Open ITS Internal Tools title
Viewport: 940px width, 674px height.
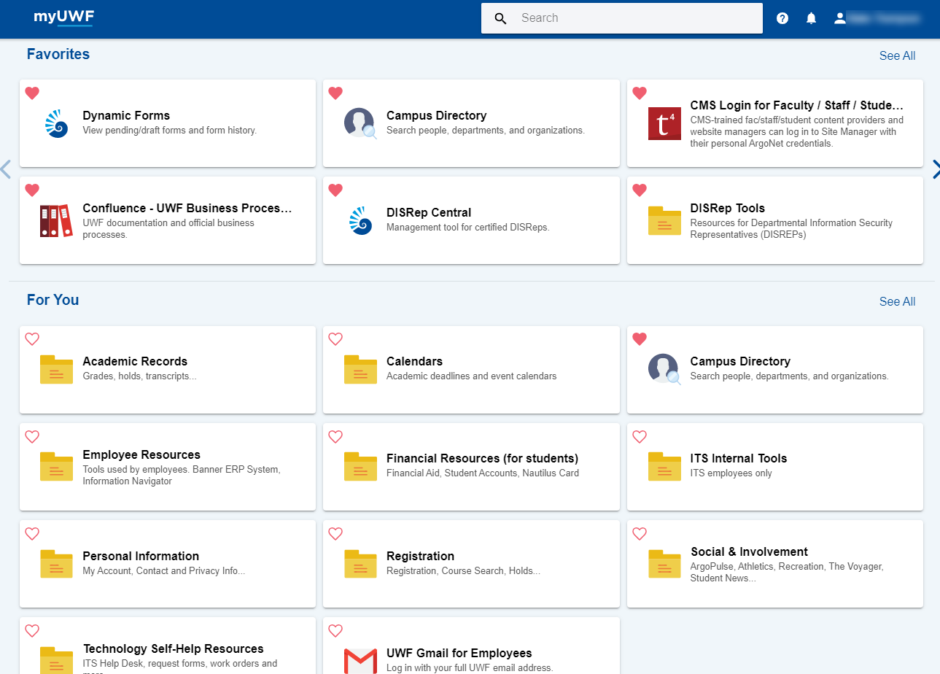click(x=739, y=458)
